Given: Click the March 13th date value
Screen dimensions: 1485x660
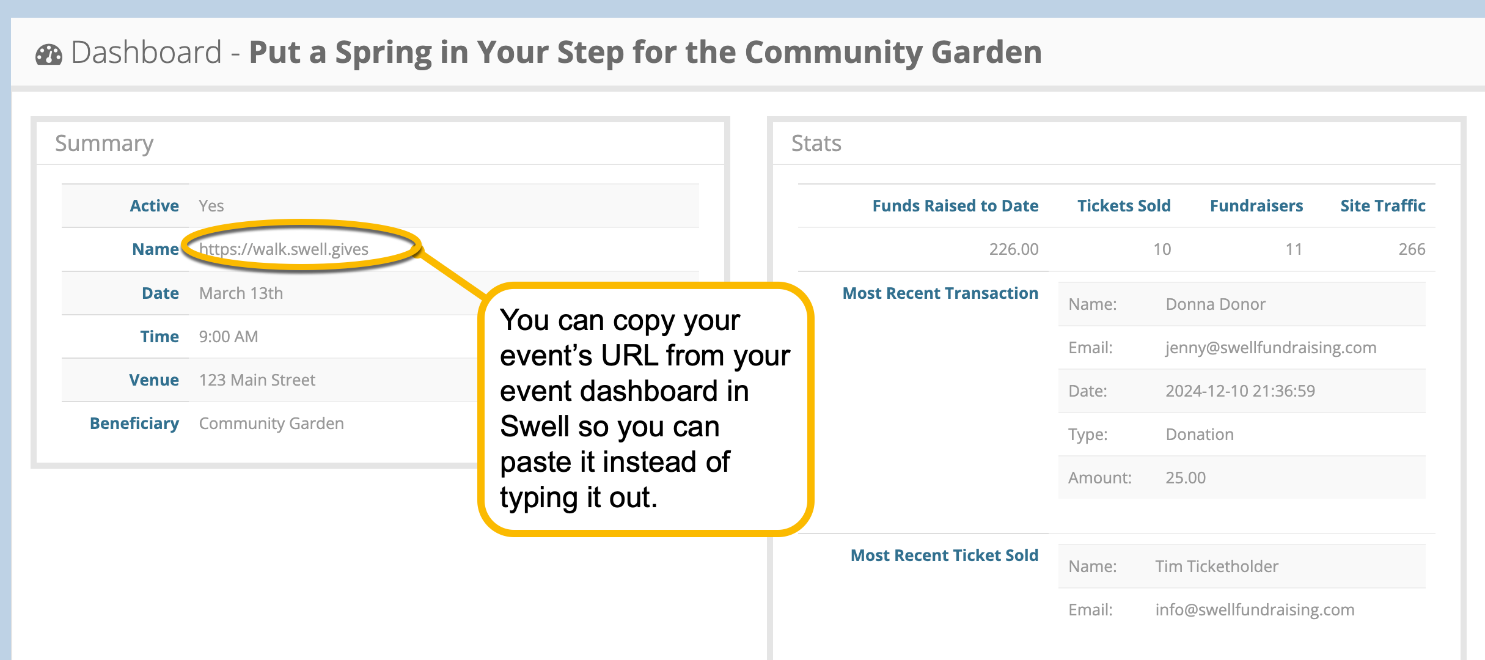Looking at the screenshot, I should (241, 293).
